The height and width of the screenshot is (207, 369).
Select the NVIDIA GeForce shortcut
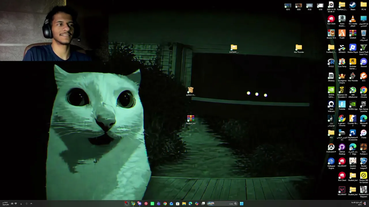331,93
